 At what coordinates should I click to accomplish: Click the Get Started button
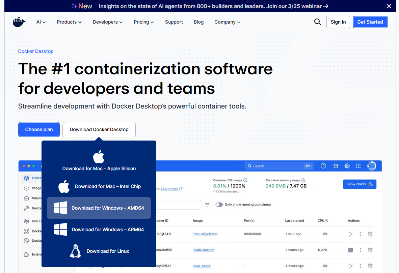coord(370,22)
